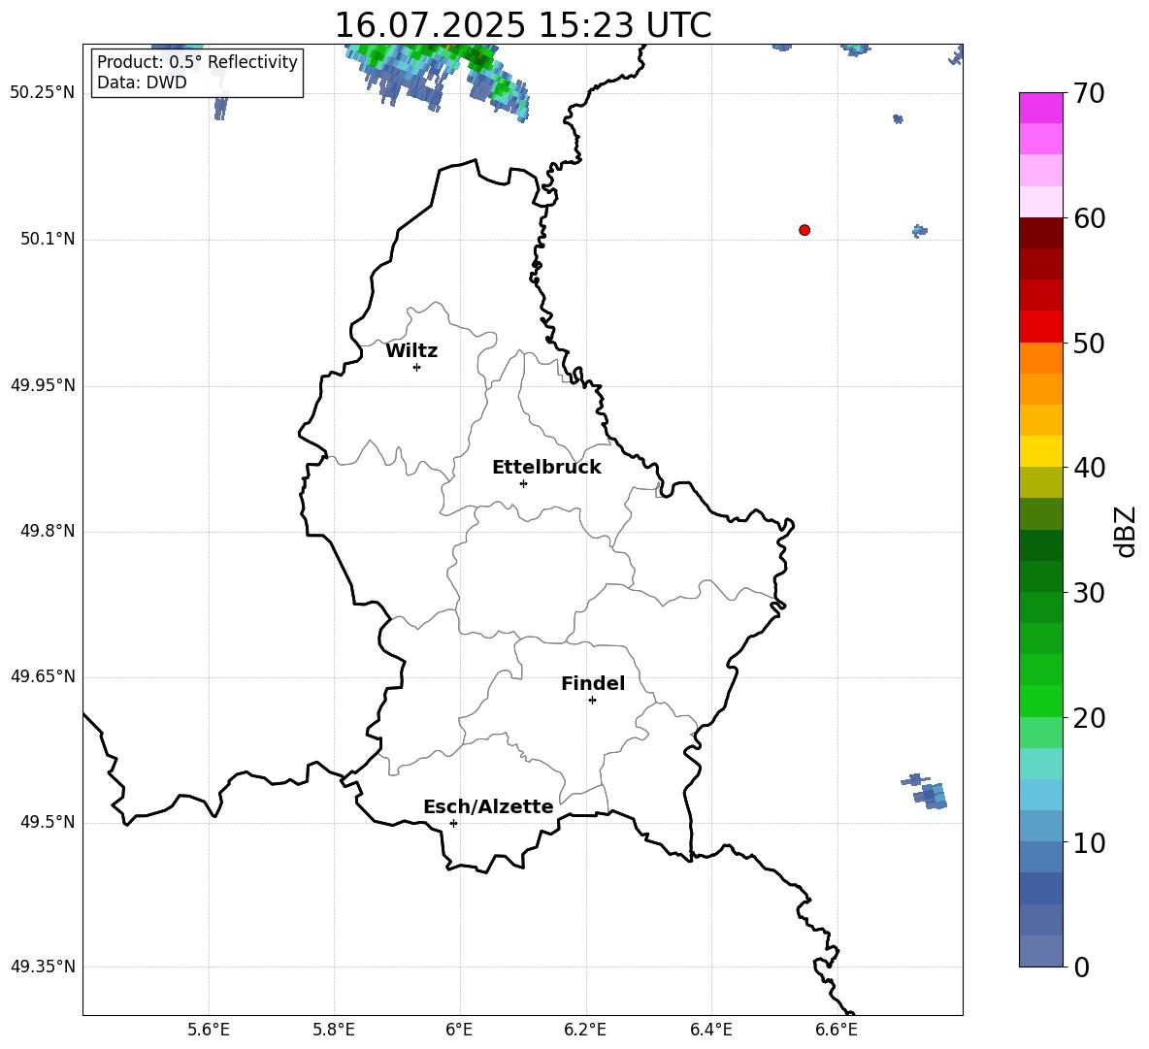Click the 6°E longitude label
Image resolution: width=1149 pixels, height=1049 pixels.
[459, 1030]
